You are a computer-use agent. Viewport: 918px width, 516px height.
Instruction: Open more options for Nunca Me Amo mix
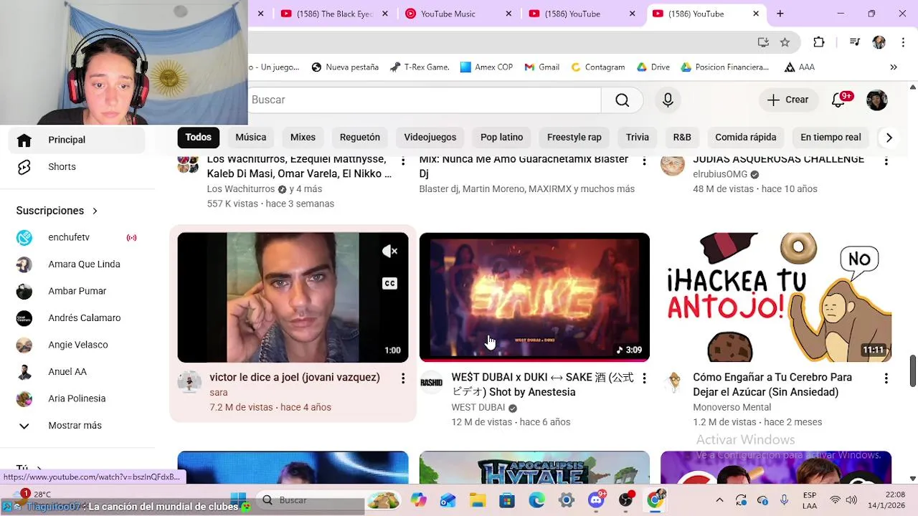pos(644,161)
